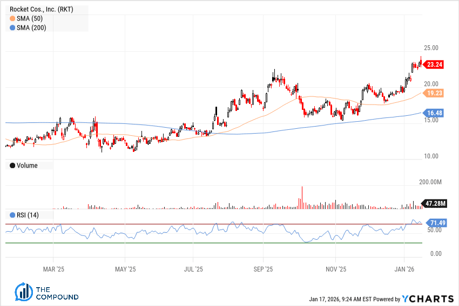The width and height of the screenshot is (459, 306).
Task: Click the SEP '25 date label
Action: [x=263, y=269]
